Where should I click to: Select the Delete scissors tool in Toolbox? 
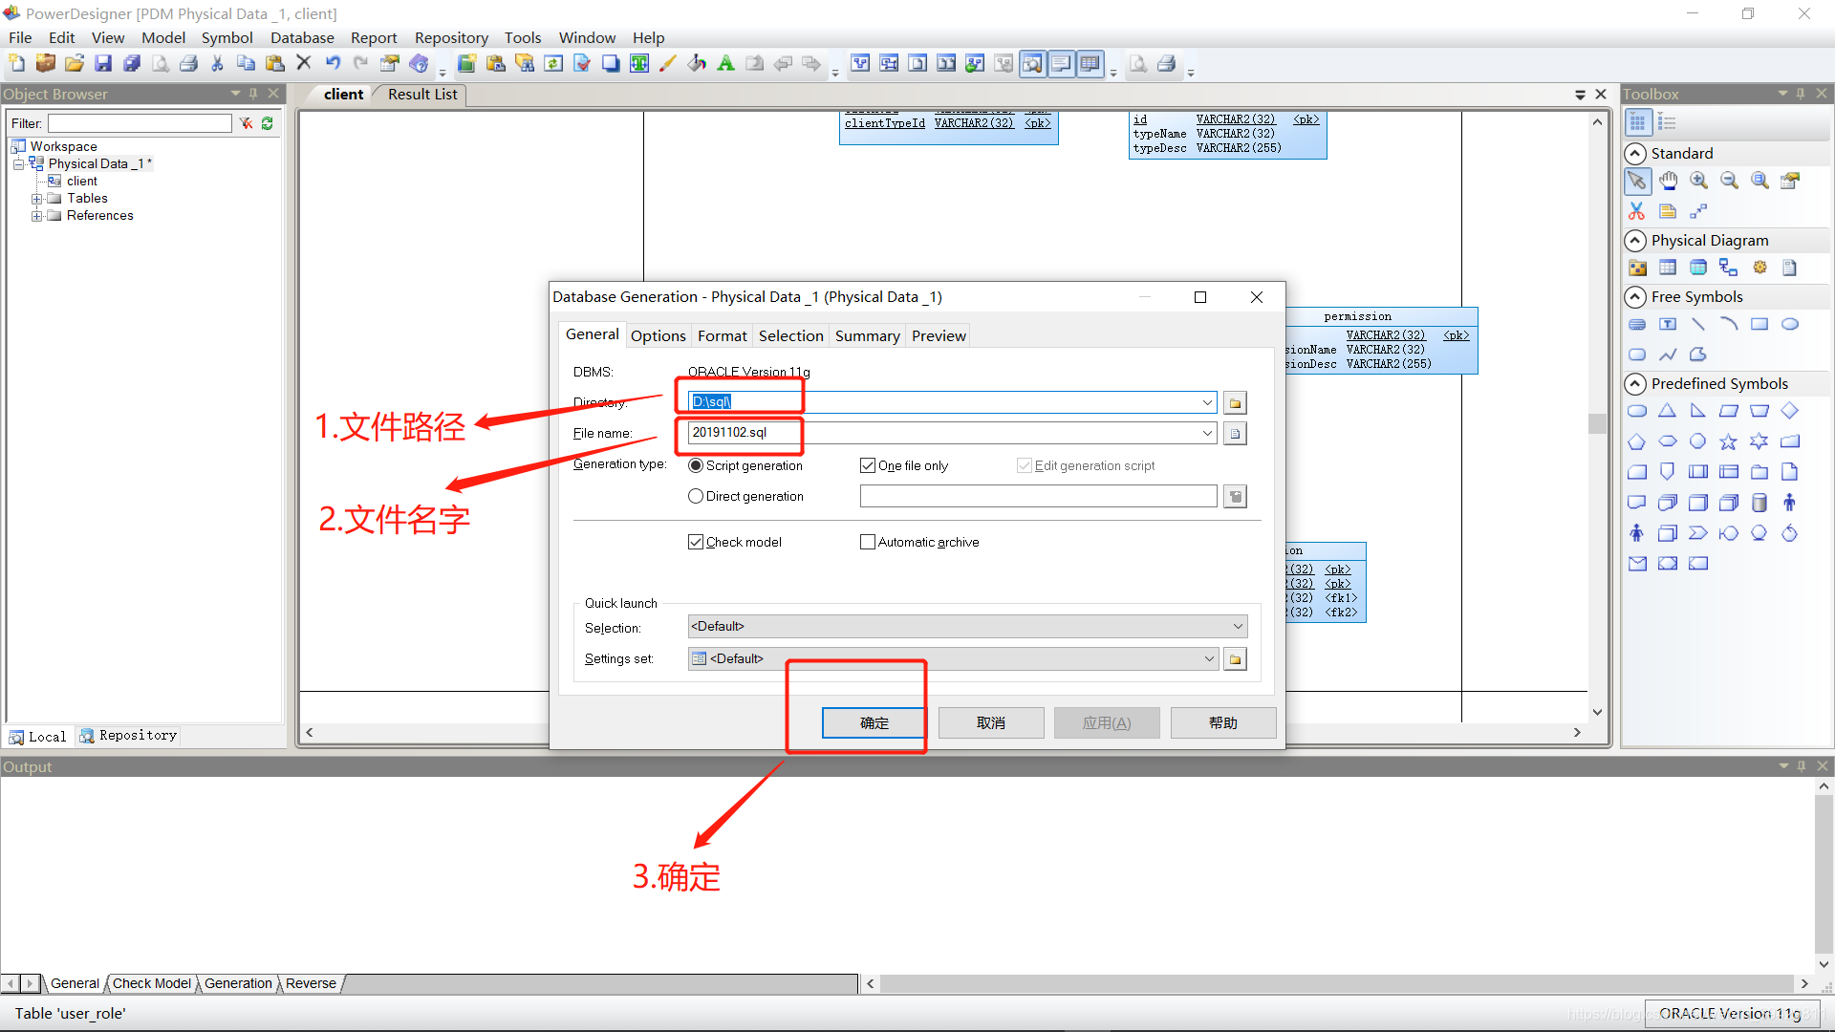coord(1637,211)
